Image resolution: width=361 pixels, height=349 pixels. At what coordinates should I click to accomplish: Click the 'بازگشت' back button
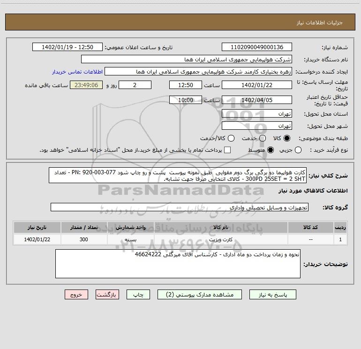(107, 295)
